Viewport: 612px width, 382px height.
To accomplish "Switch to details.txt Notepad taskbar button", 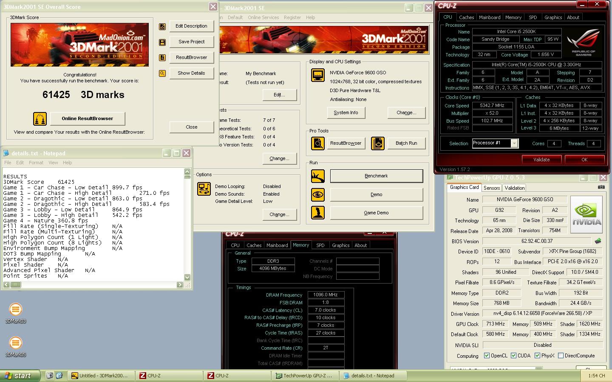I will (373, 376).
